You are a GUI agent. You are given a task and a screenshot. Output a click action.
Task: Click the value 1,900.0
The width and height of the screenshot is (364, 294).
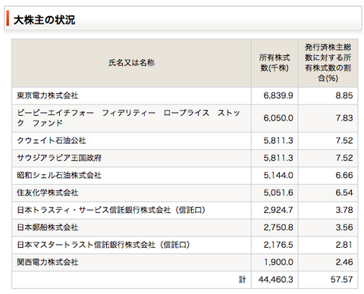(x=278, y=262)
